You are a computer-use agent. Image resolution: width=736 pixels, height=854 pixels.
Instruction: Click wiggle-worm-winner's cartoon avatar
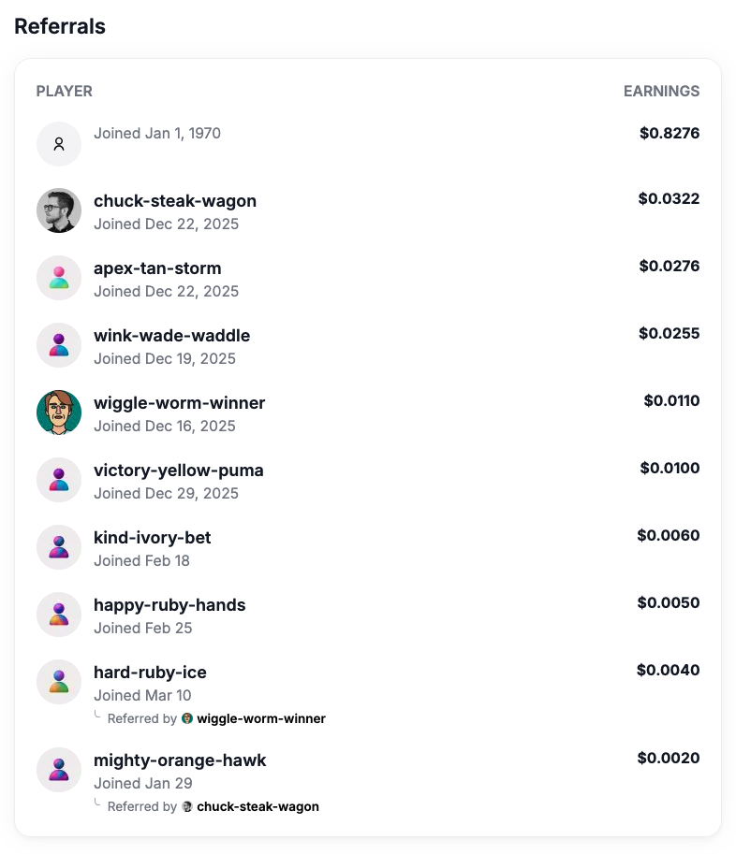[x=59, y=413]
